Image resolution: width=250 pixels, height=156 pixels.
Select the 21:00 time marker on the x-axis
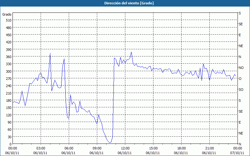tap(209, 149)
